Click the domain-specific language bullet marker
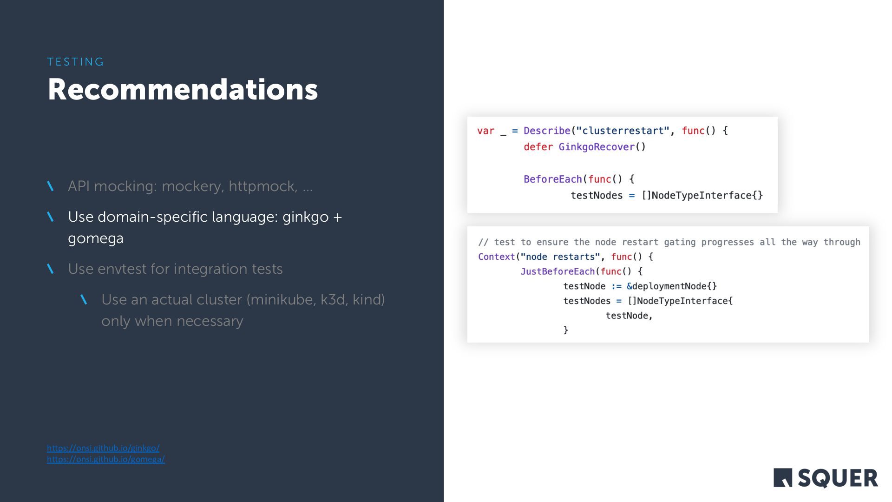This screenshot has width=892, height=502. 51,217
